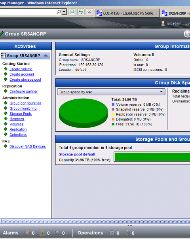
Task: Open the Create account link
Action: tap(22, 74)
